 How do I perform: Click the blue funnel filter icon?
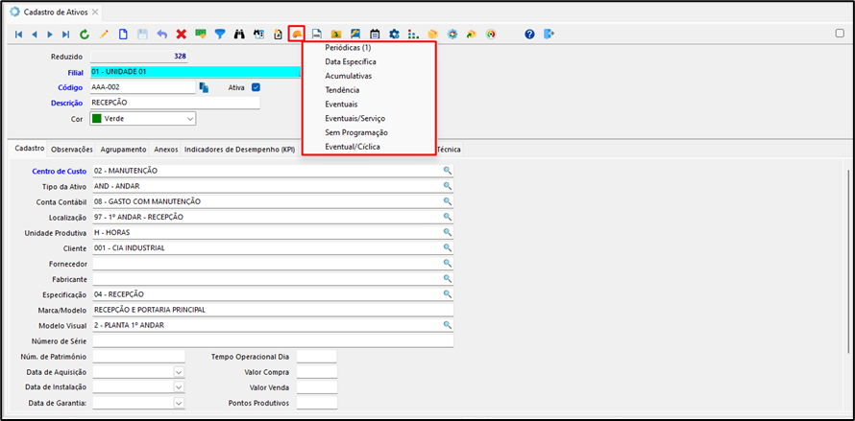tap(219, 34)
